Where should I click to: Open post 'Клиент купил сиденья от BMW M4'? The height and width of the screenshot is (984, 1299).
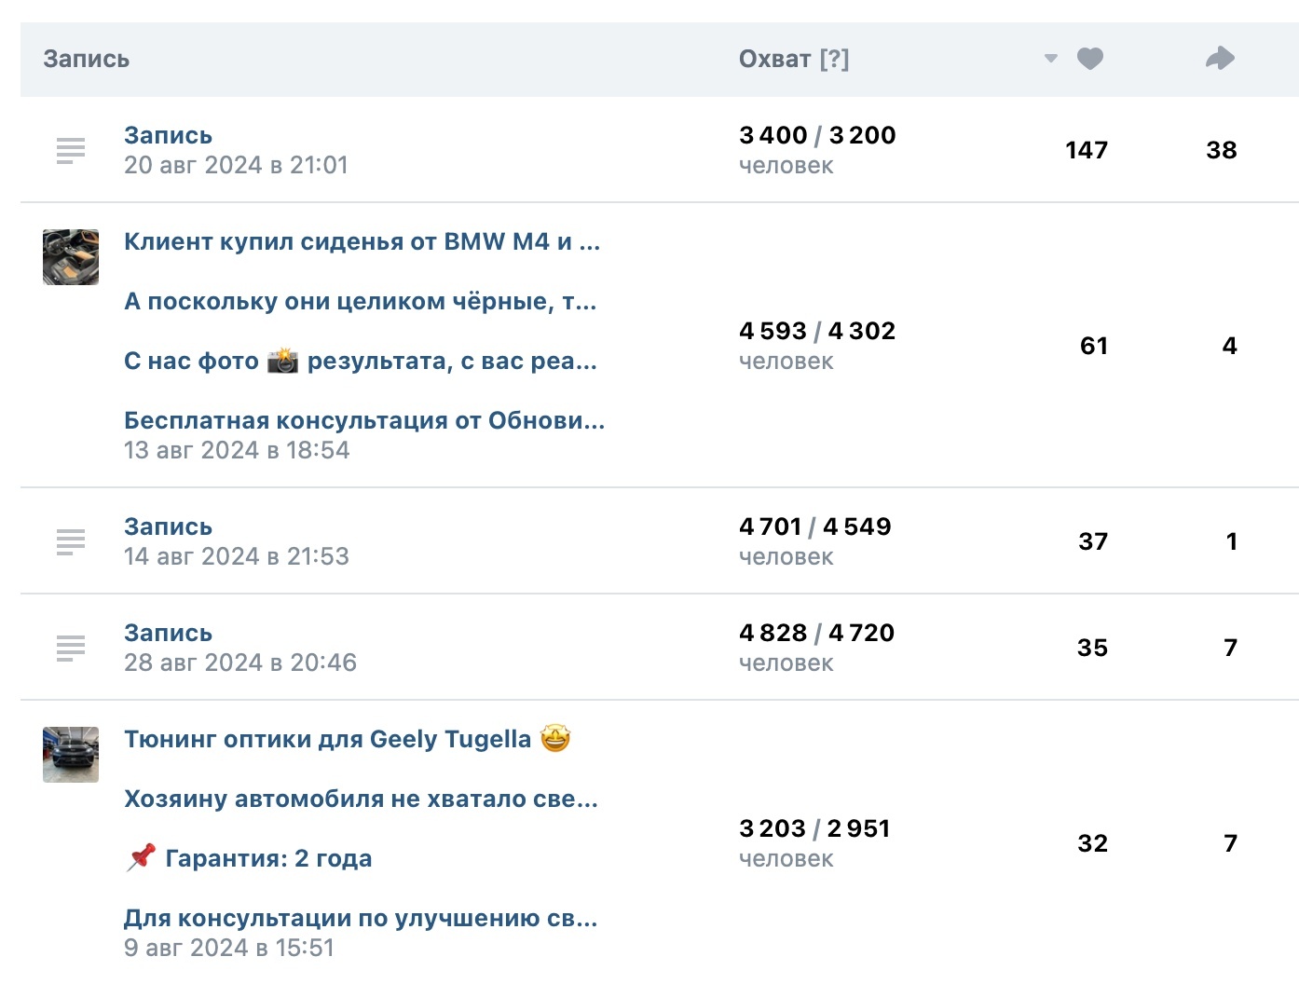pos(362,241)
